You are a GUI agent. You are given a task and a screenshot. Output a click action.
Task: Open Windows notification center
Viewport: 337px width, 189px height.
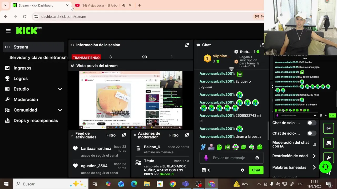329,184
